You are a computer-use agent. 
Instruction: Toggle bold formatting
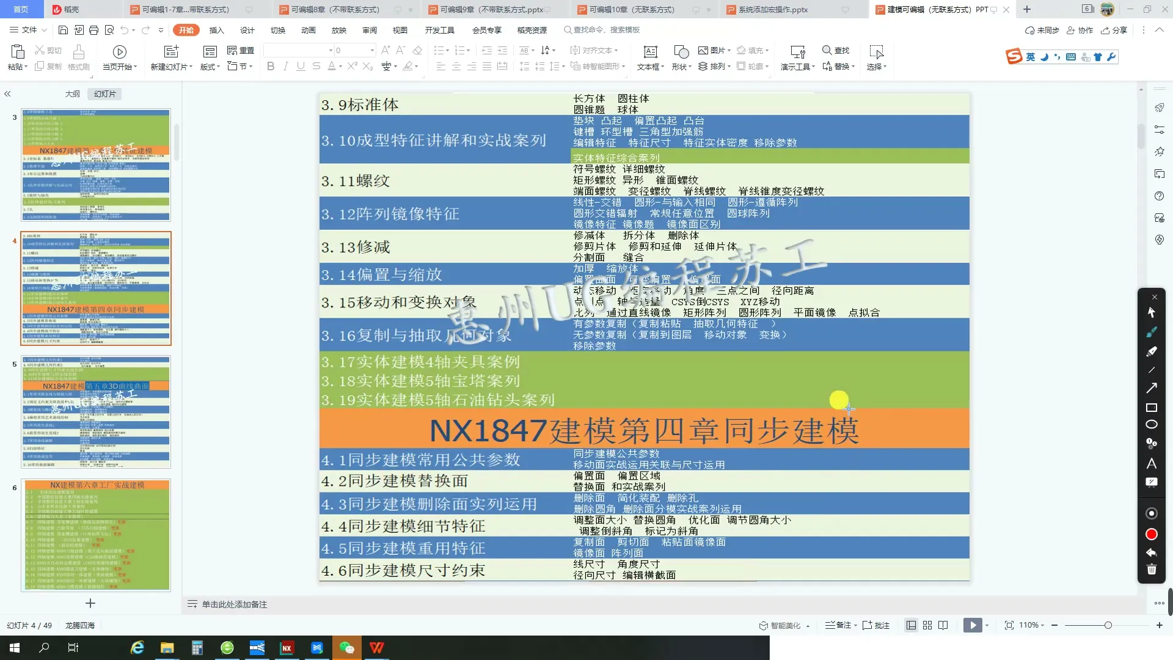click(x=271, y=67)
